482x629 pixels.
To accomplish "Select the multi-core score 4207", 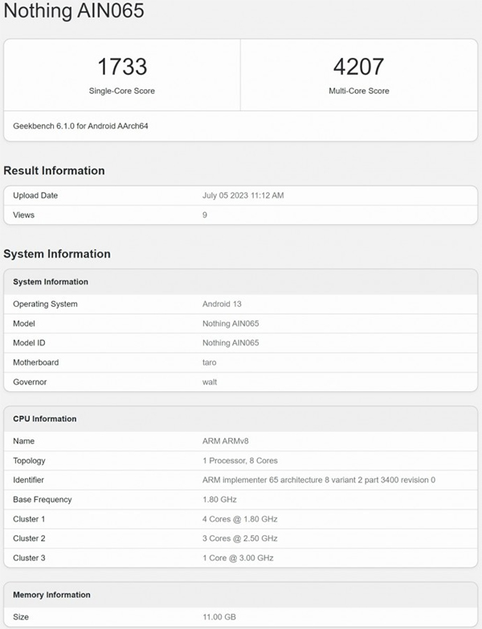I will pos(359,67).
